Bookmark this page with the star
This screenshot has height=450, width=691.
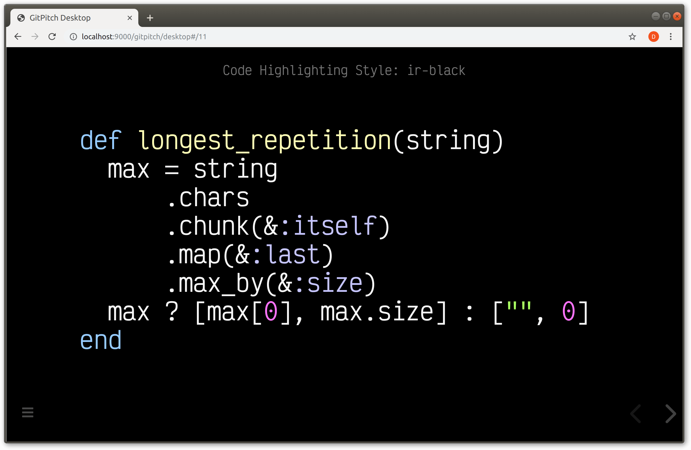632,37
